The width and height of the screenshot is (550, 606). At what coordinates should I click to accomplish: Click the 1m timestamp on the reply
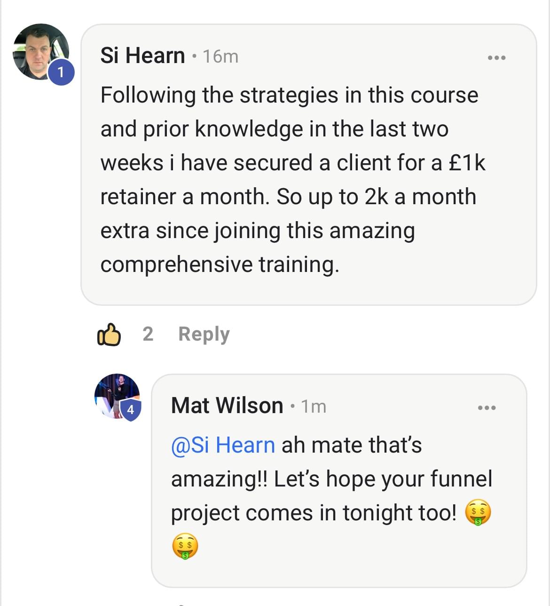click(314, 407)
